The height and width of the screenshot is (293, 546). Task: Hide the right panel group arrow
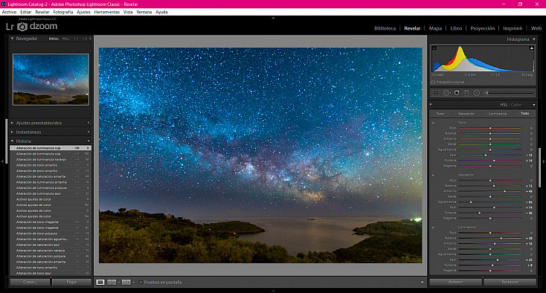544,161
